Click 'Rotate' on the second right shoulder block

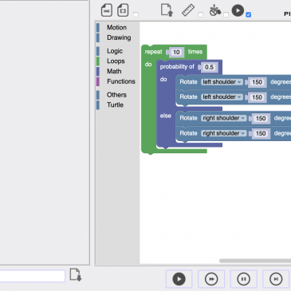(x=188, y=133)
